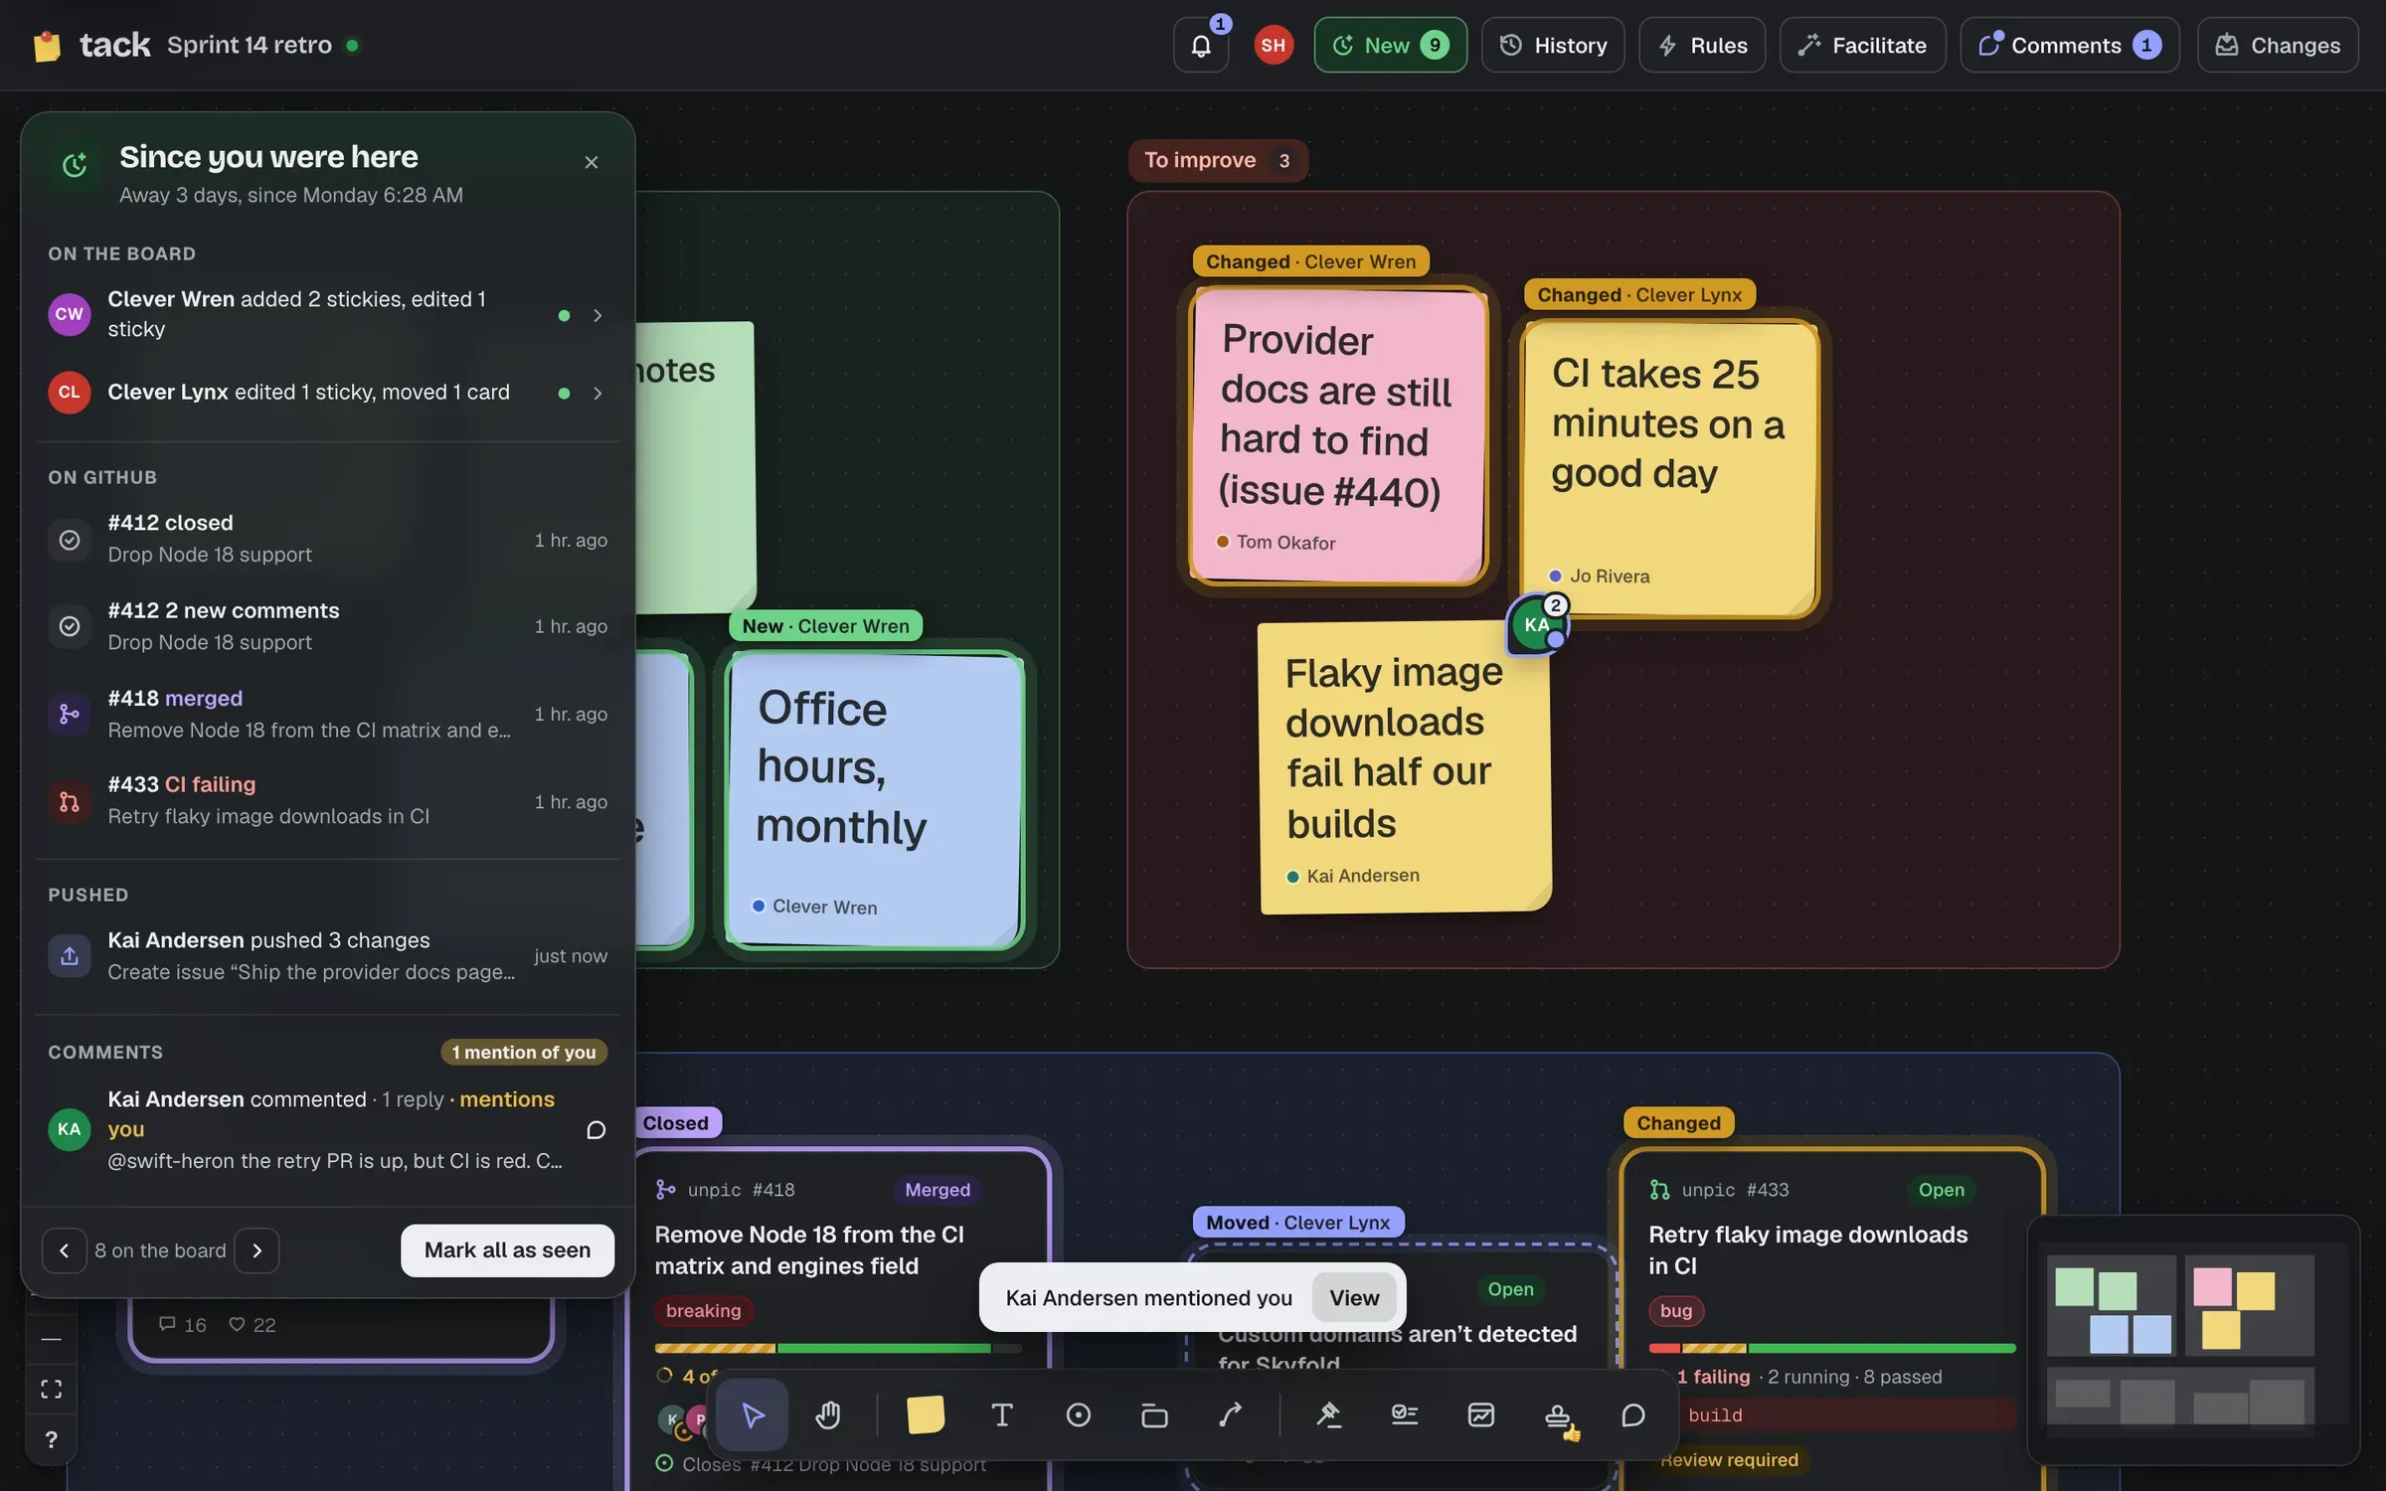Click the Changed · Clever Lynx tag

(1639, 294)
